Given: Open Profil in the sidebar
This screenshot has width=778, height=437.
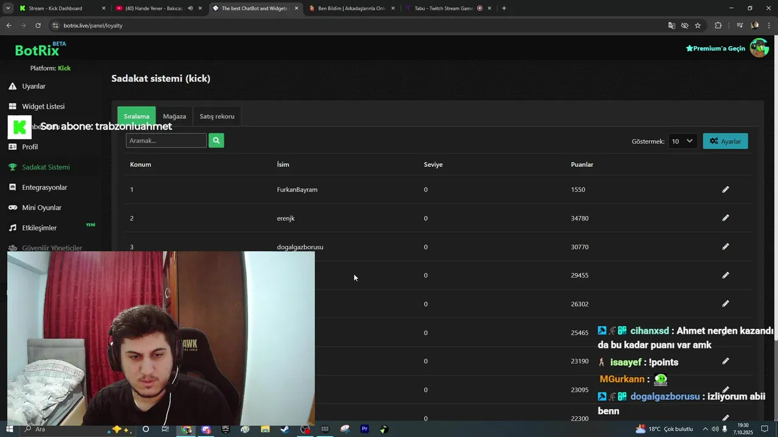Looking at the screenshot, I should pyautogui.click(x=30, y=147).
